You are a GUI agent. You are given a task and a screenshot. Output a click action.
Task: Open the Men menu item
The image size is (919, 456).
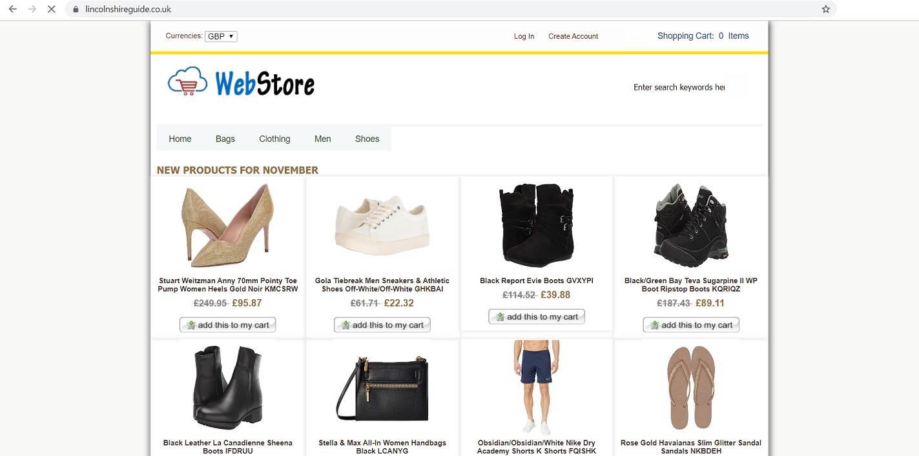pyautogui.click(x=323, y=139)
